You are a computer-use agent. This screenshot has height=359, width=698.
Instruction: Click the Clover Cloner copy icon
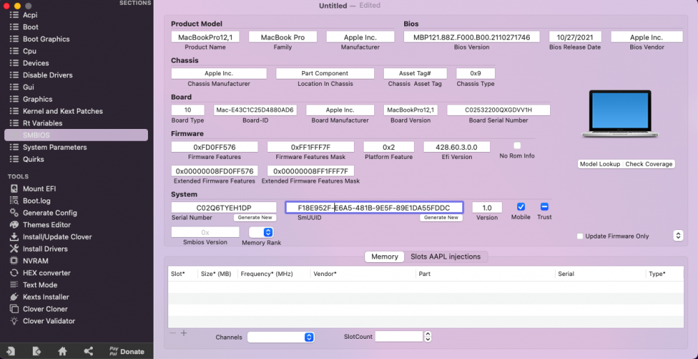pyautogui.click(x=14, y=309)
